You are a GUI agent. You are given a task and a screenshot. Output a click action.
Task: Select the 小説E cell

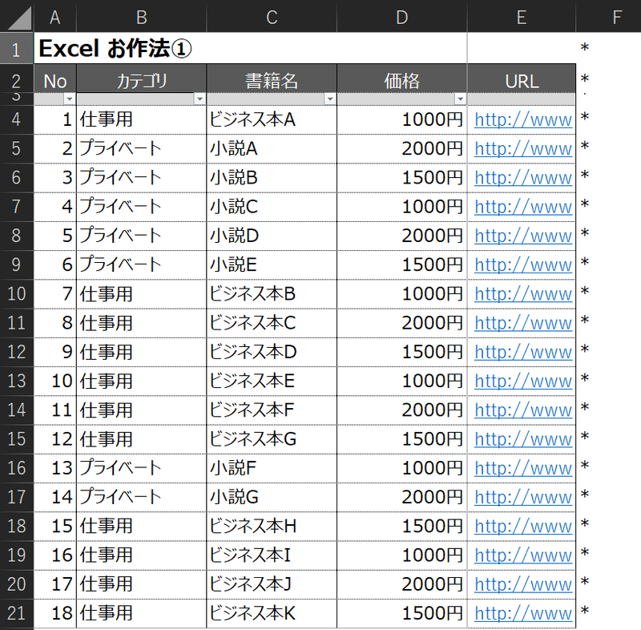click(272, 265)
